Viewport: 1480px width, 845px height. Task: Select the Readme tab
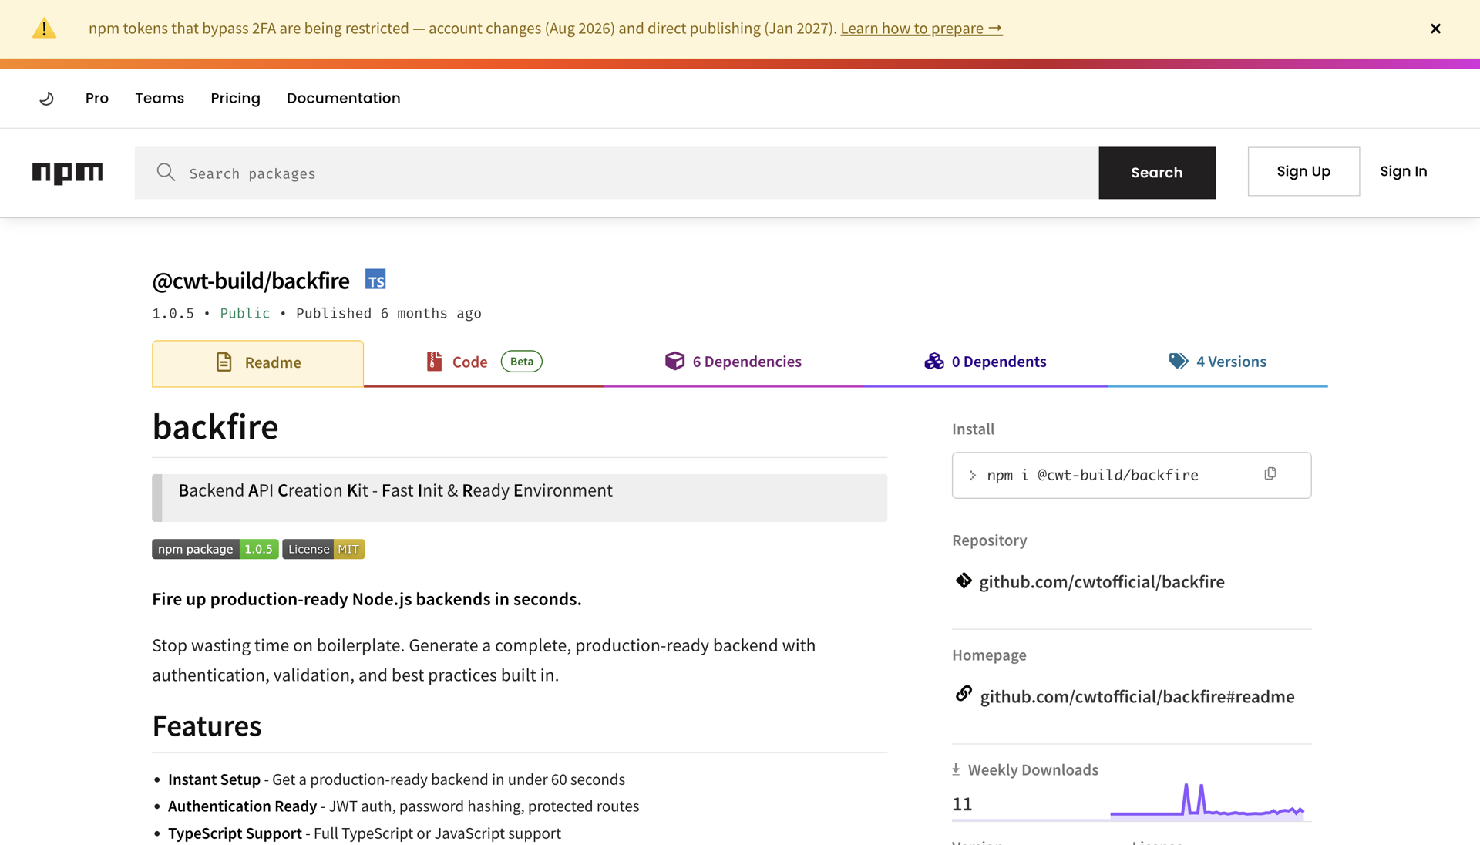pos(257,363)
